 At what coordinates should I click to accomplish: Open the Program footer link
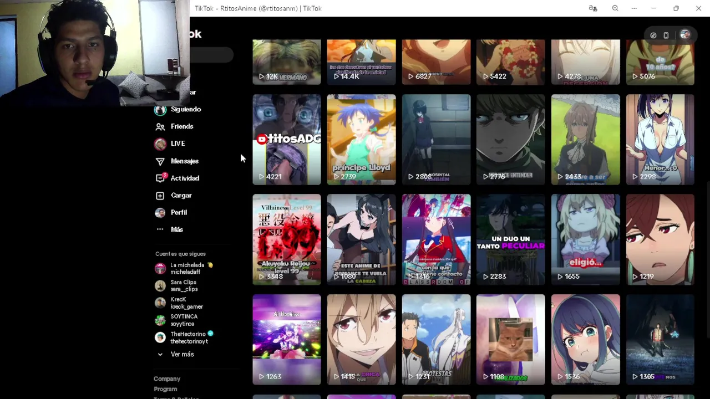[x=165, y=389]
